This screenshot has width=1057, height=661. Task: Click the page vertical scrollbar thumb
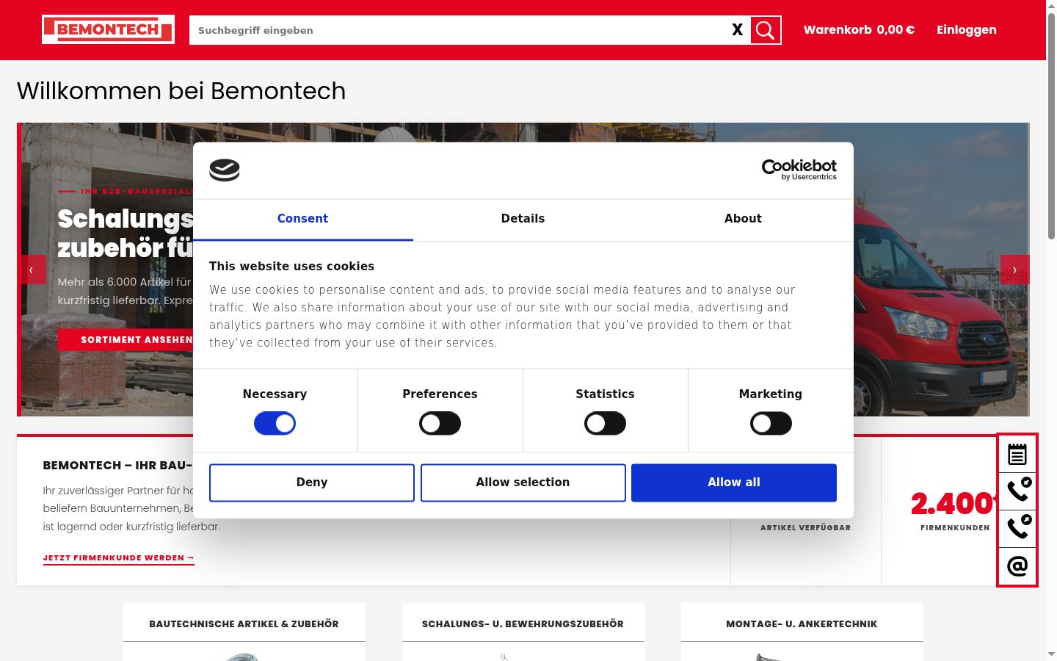(x=1051, y=125)
